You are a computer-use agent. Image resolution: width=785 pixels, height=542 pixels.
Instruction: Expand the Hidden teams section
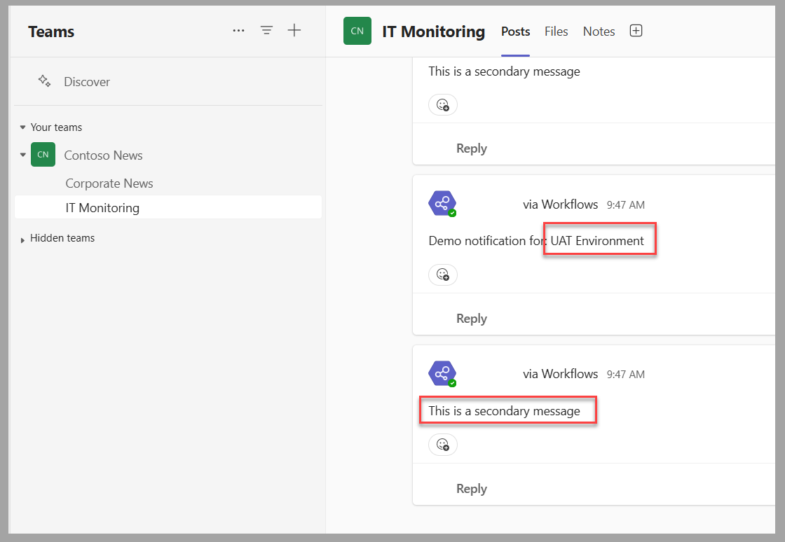[22, 238]
